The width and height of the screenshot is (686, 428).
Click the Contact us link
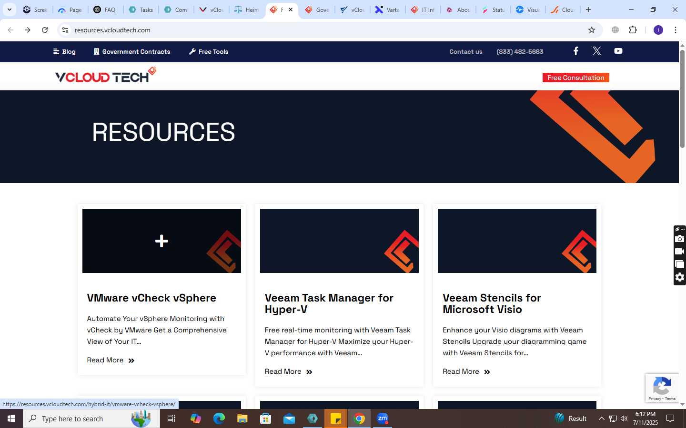[465, 51]
